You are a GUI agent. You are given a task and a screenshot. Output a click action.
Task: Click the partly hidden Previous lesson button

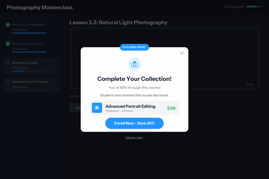pyautogui.click(x=75, y=108)
